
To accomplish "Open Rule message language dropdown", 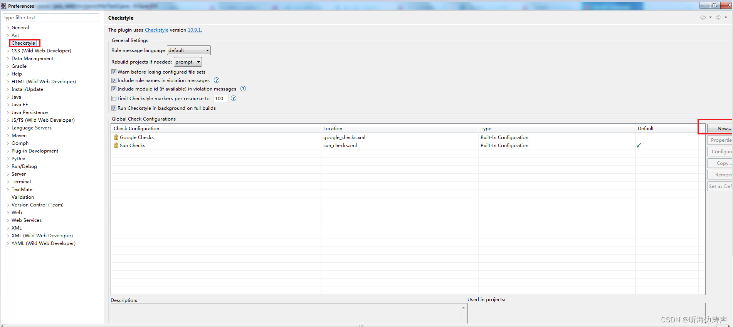I will (188, 50).
